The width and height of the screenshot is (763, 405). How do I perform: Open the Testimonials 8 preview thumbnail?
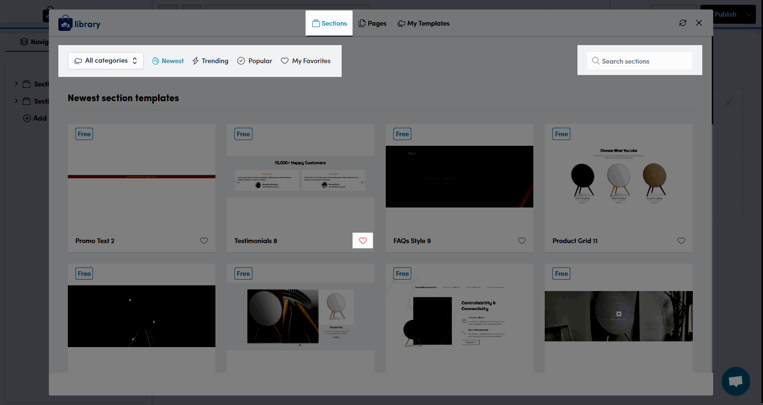[300, 177]
